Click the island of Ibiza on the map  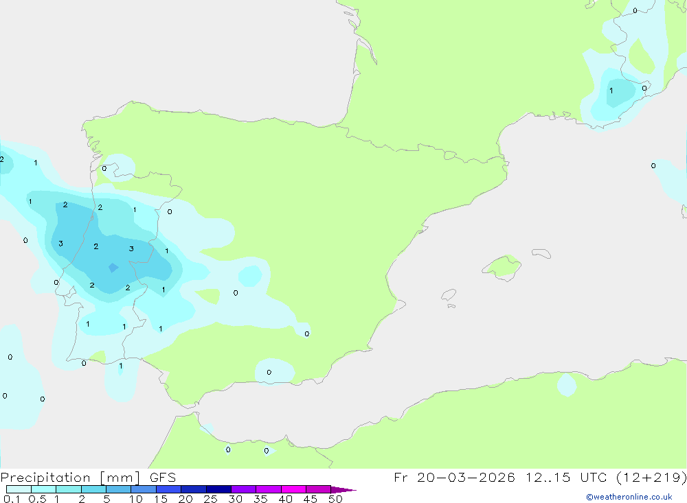[x=449, y=294]
